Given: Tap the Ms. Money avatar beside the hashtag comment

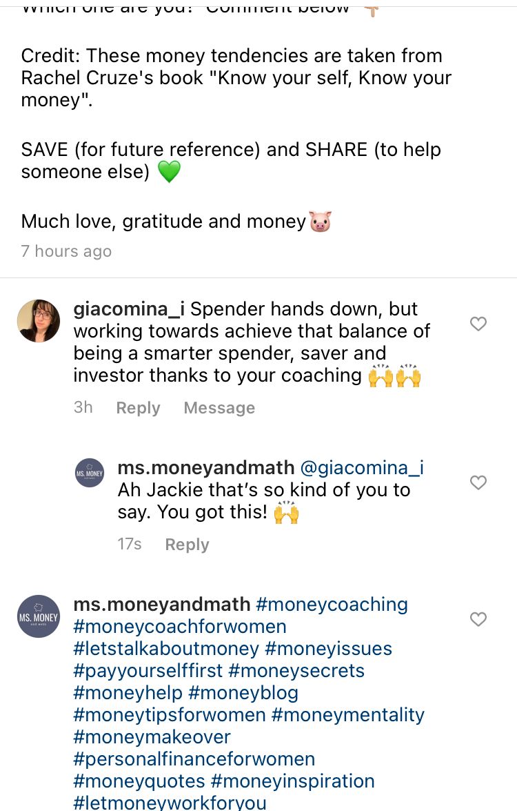Looking at the screenshot, I should [x=39, y=616].
